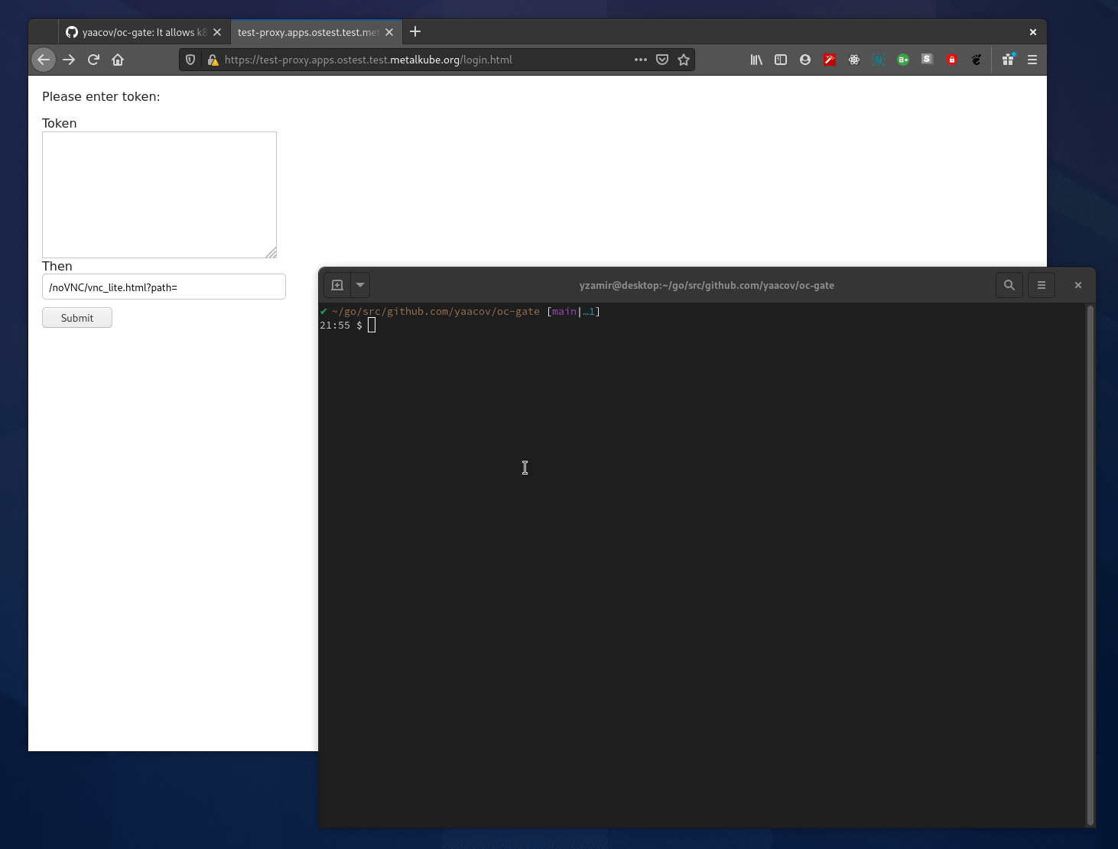Screen dimensions: 1118x849
Task: Close the yaacov/oc-gate tab
Action: tap(217, 32)
